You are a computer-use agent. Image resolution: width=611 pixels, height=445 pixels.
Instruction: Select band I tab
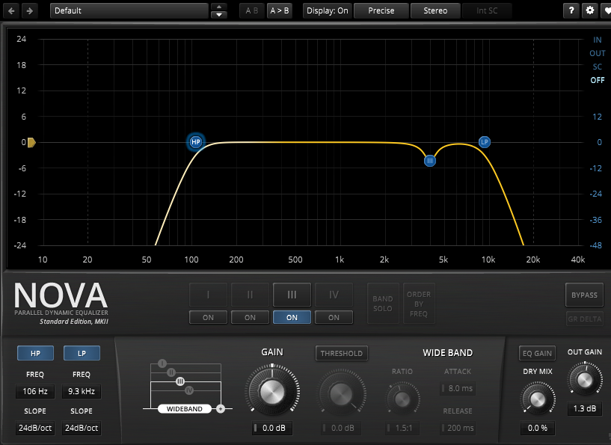208,295
